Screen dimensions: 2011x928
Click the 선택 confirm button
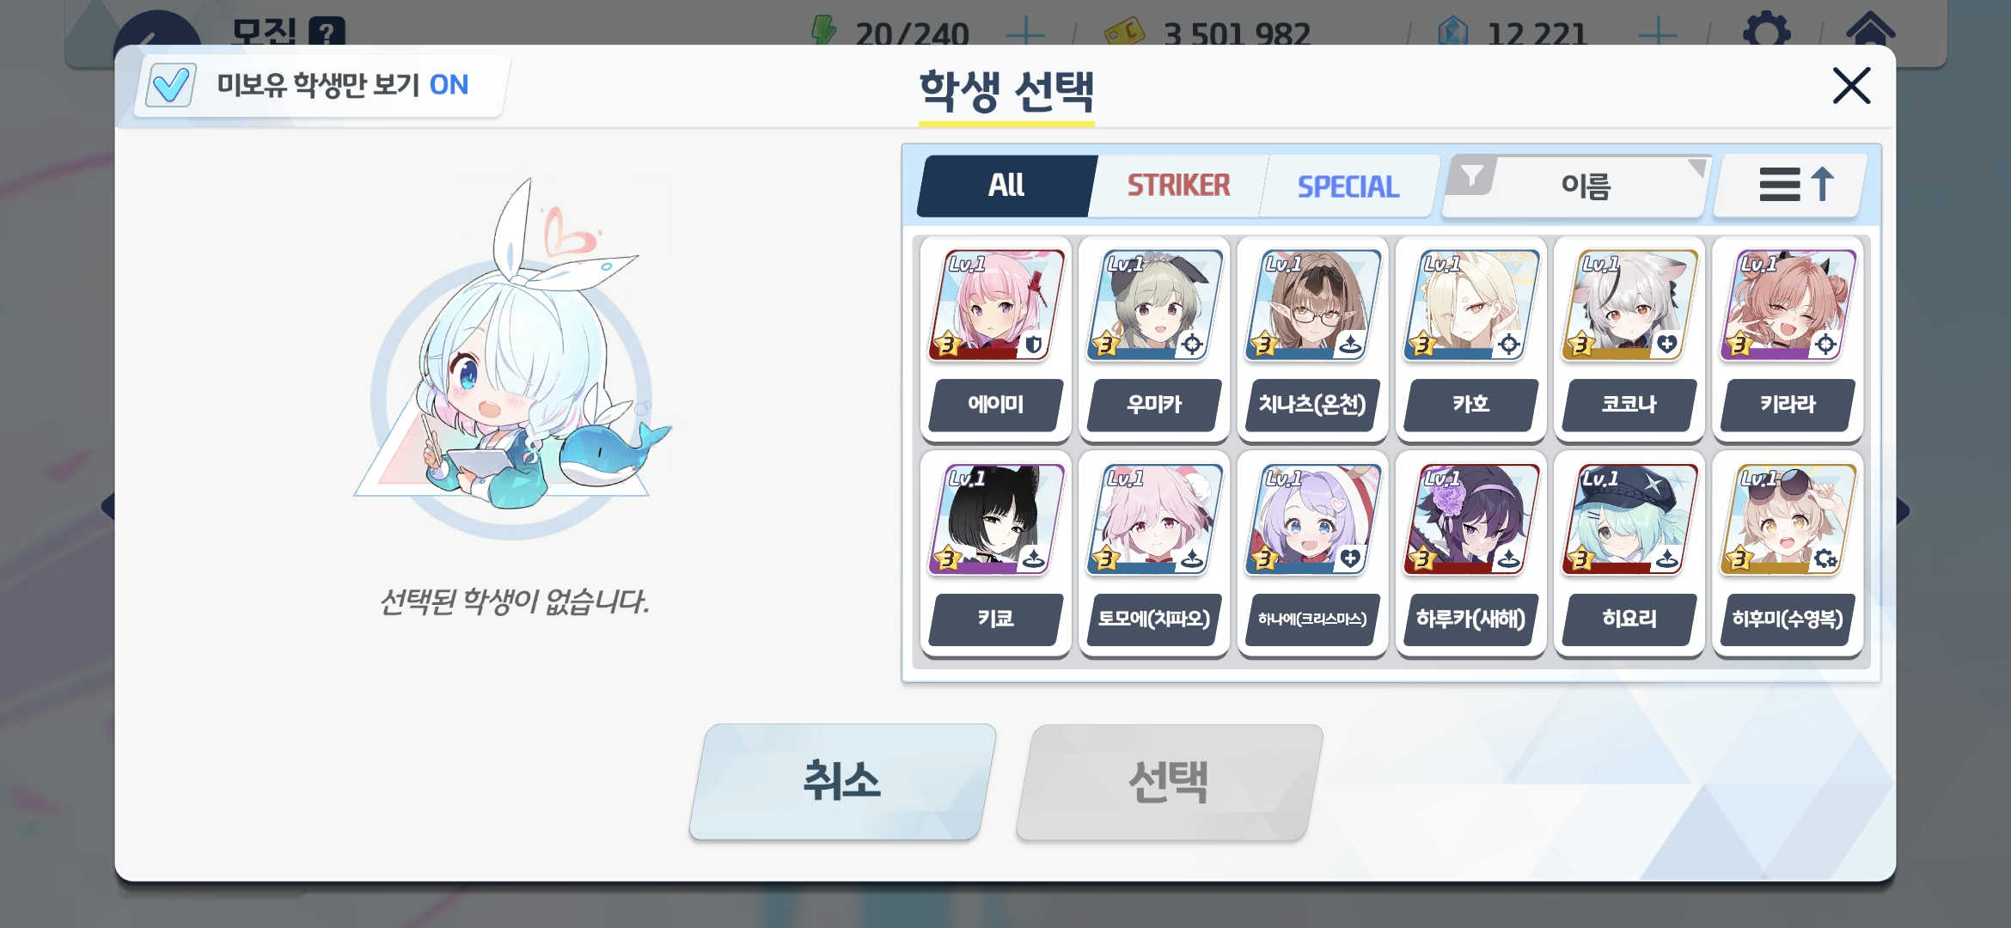[x=1169, y=781]
